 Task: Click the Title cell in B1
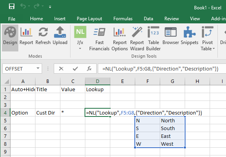pos(48,89)
